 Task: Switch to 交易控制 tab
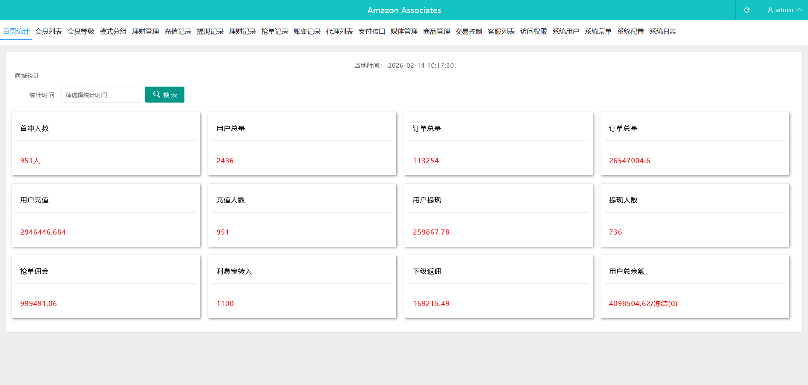469,32
